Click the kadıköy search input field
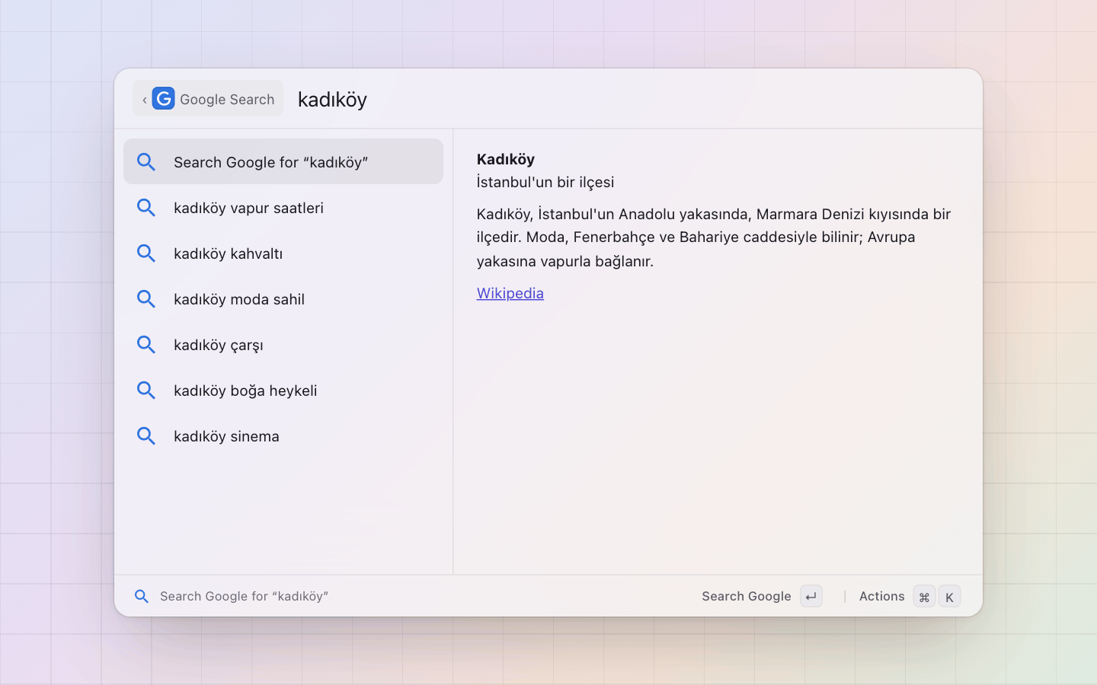The image size is (1097, 685). [632, 99]
